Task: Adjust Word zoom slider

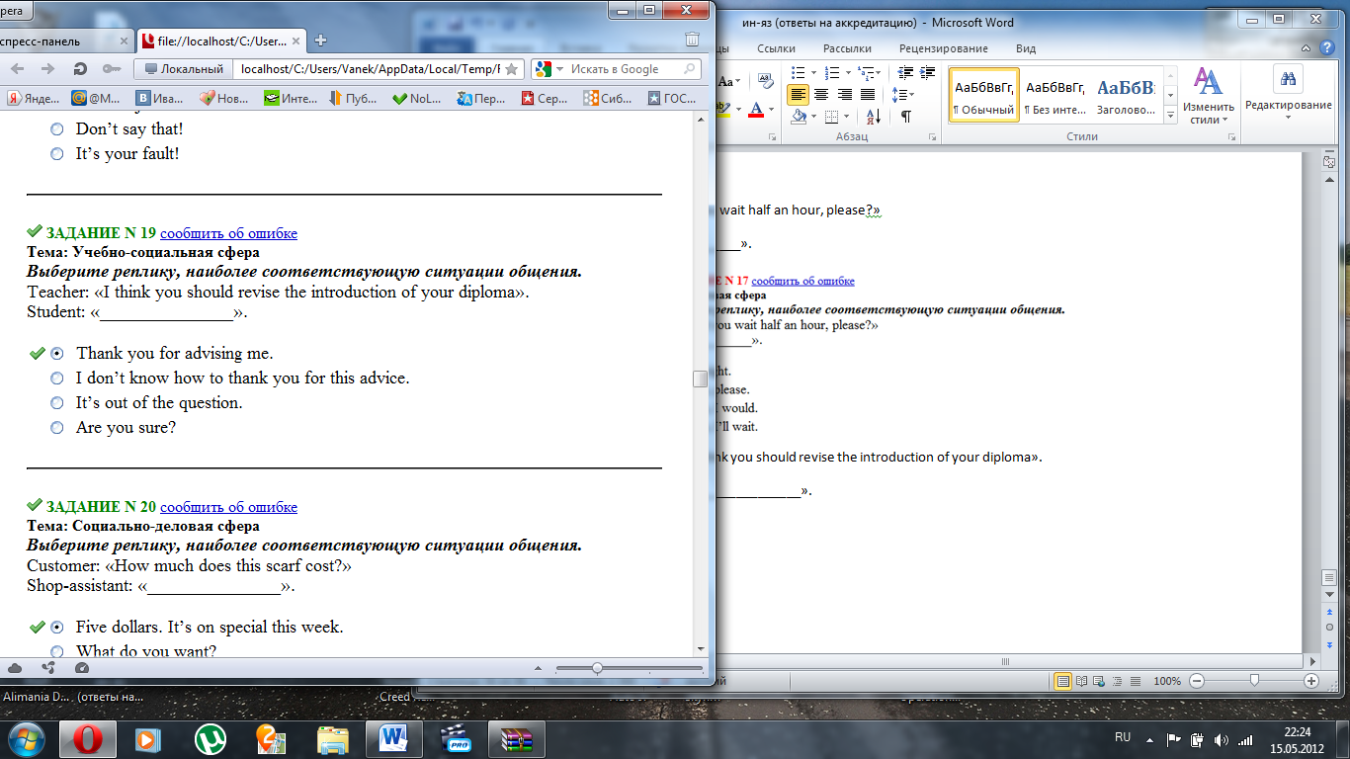Action: pyautogui.click(x=1254, y=681)
